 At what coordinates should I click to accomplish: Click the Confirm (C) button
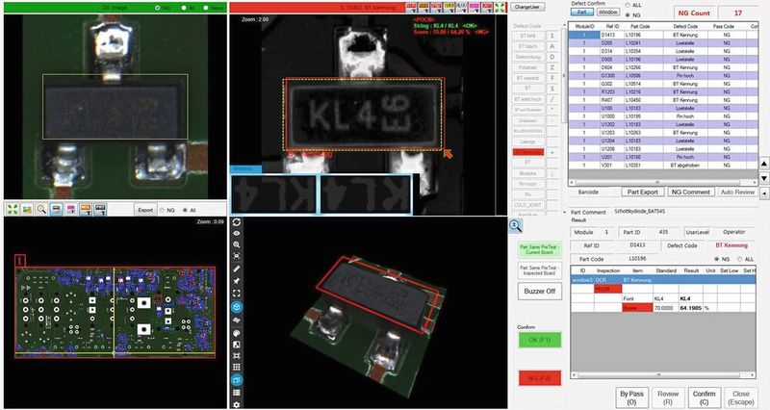(x=704, y=397)
